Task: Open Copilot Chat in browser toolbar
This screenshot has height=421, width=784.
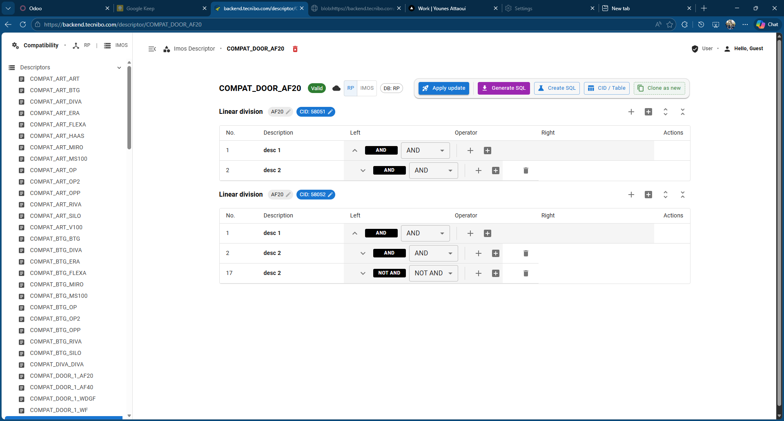Action: pyautogui.click(x=767, y=24)
